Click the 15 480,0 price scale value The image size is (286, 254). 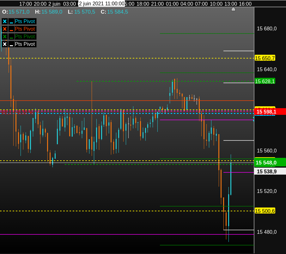[x=267, y=232]
